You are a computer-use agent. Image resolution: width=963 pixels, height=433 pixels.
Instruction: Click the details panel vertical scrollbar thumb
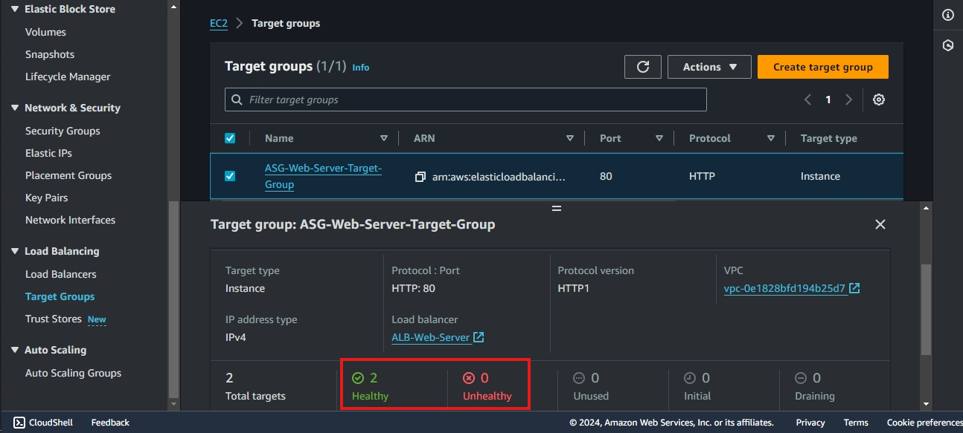pyautogui.click(x=926, y=309)
